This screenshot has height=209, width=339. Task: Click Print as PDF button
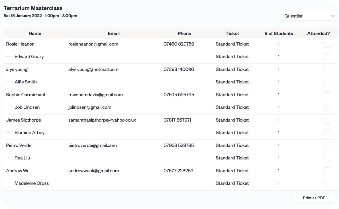[314, 198]
